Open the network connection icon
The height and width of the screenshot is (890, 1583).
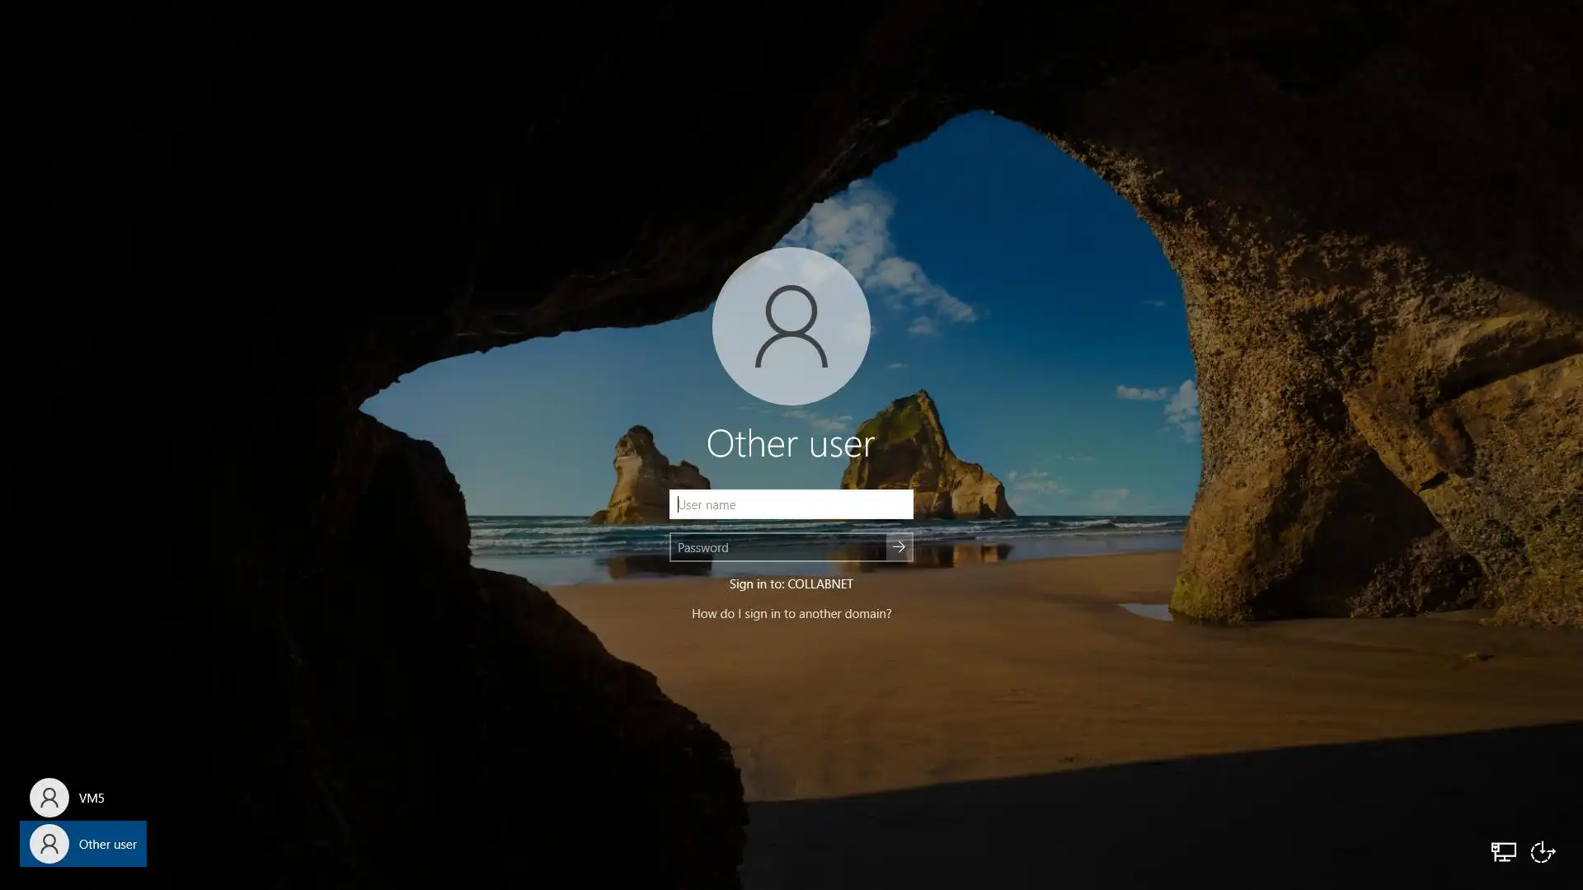point(1503,851)
